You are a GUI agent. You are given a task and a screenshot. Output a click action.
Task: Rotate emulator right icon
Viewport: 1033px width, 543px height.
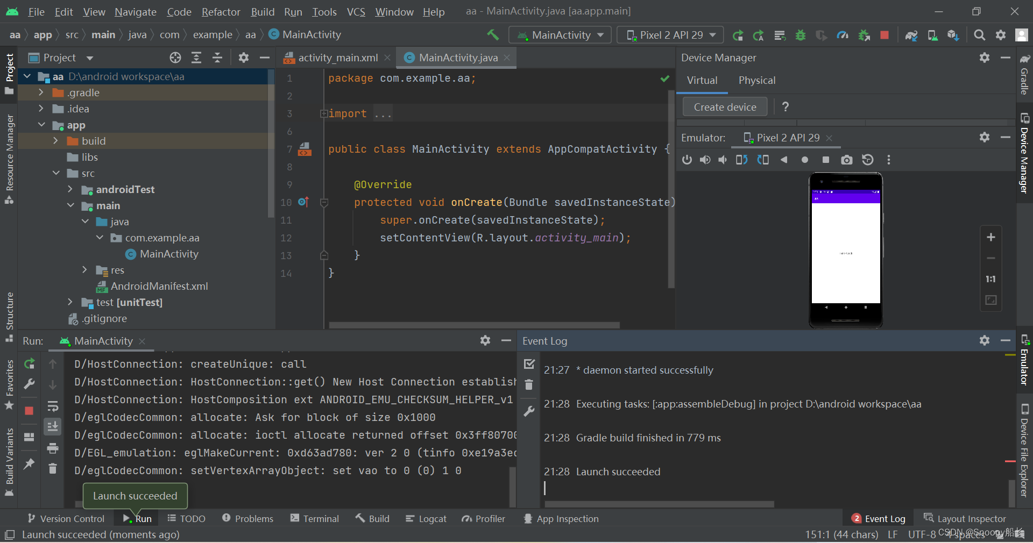[763, 160]
